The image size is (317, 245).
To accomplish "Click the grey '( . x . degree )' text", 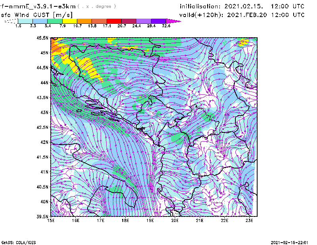I will pos(97,6).
